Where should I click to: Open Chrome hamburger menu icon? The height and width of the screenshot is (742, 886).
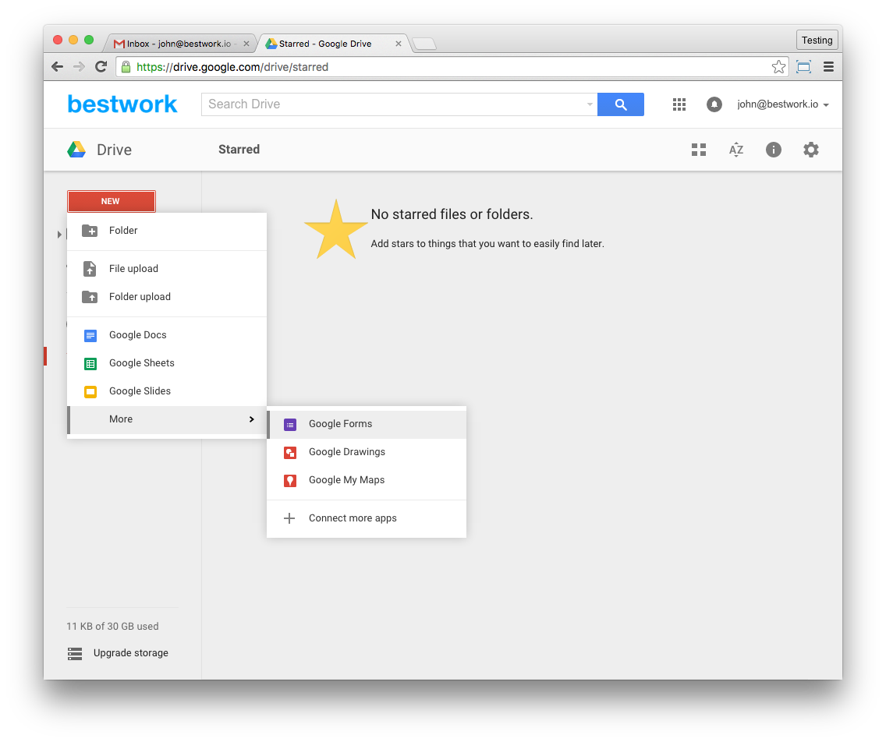click(x=828, y=66)
